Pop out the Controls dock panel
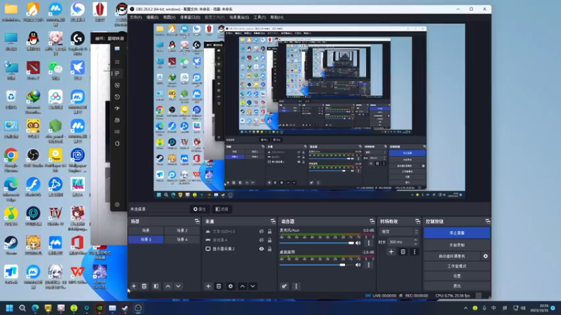This screenshot has height=315, width=561. [x=487, y=221]
